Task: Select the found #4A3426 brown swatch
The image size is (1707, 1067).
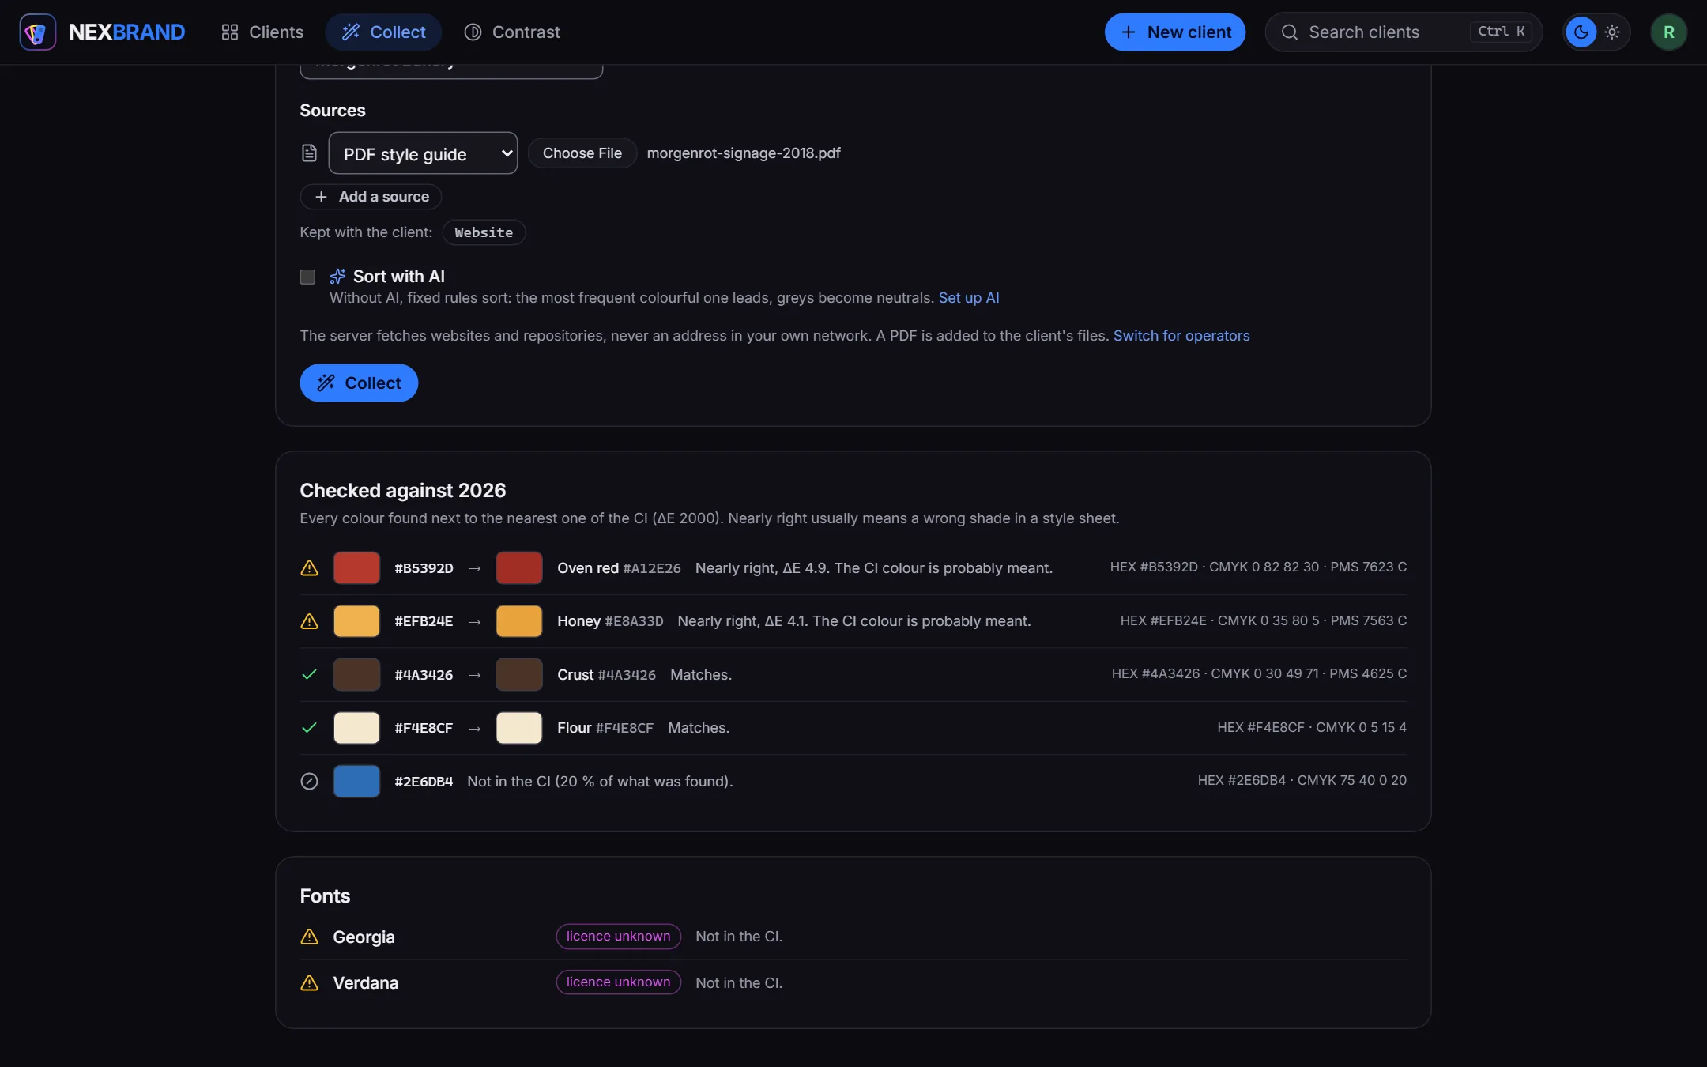Action: 356,674
